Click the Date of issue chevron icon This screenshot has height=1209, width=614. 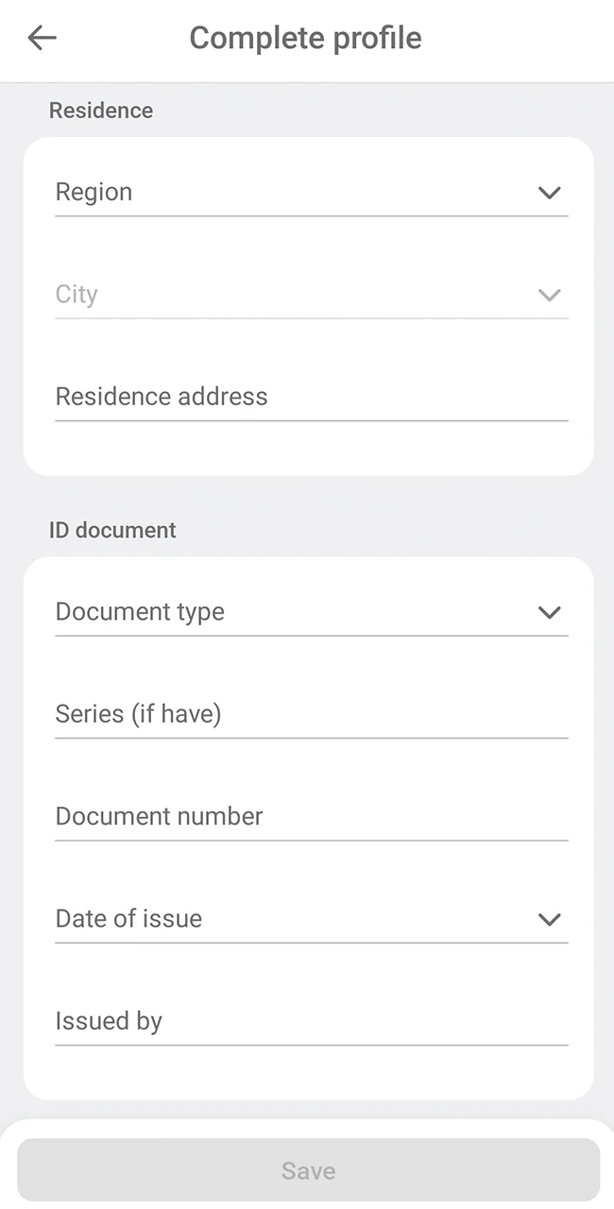(x=549, y=919)
